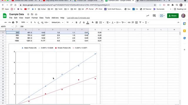Insert a chart from the toolbar
Screen dimensions: 188x105
coord(136,22)
